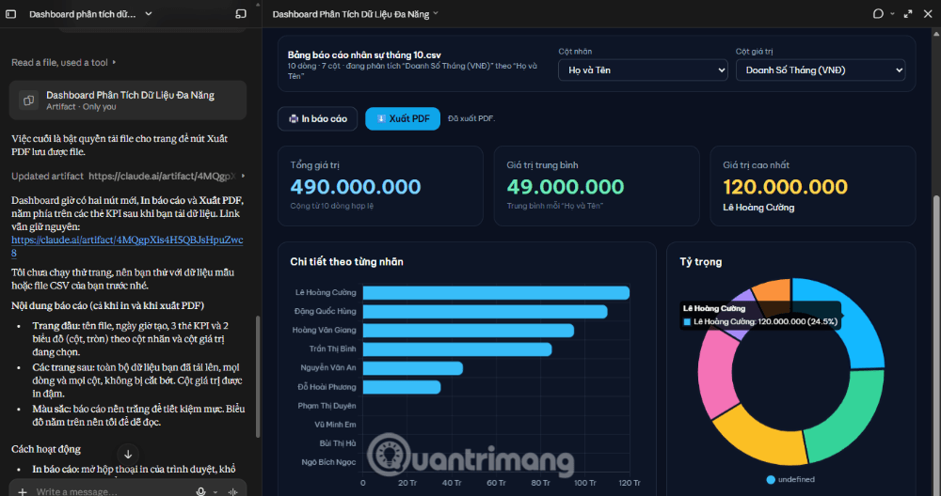
Task: Click the Phạm Thị Duyên label
Action: pyautogui.click(x=327, y=406)
